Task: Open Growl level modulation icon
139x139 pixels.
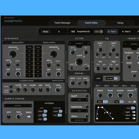Action: tap(88, 80)
